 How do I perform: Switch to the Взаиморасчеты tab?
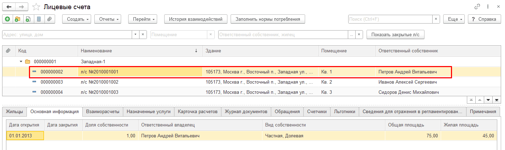pyautogui.click(x=103, y=111)
